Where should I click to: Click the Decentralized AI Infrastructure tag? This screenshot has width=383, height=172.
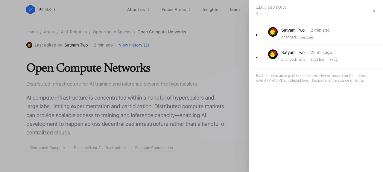point(100,148)
